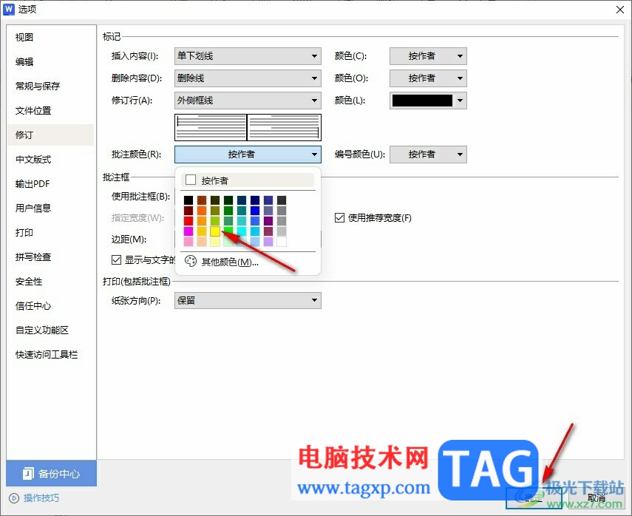Click the play icon beside 操作技巧

coord(14,498)
